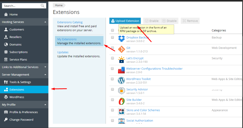Viewport: 243px width, 128px height.
Task: Switch to the Extensions Catalog tab
Action: tap(70, 22)
